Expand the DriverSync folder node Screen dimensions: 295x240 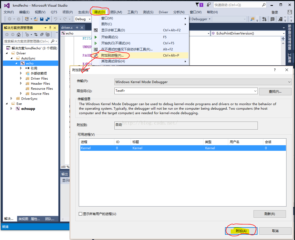tap(11, 98)
